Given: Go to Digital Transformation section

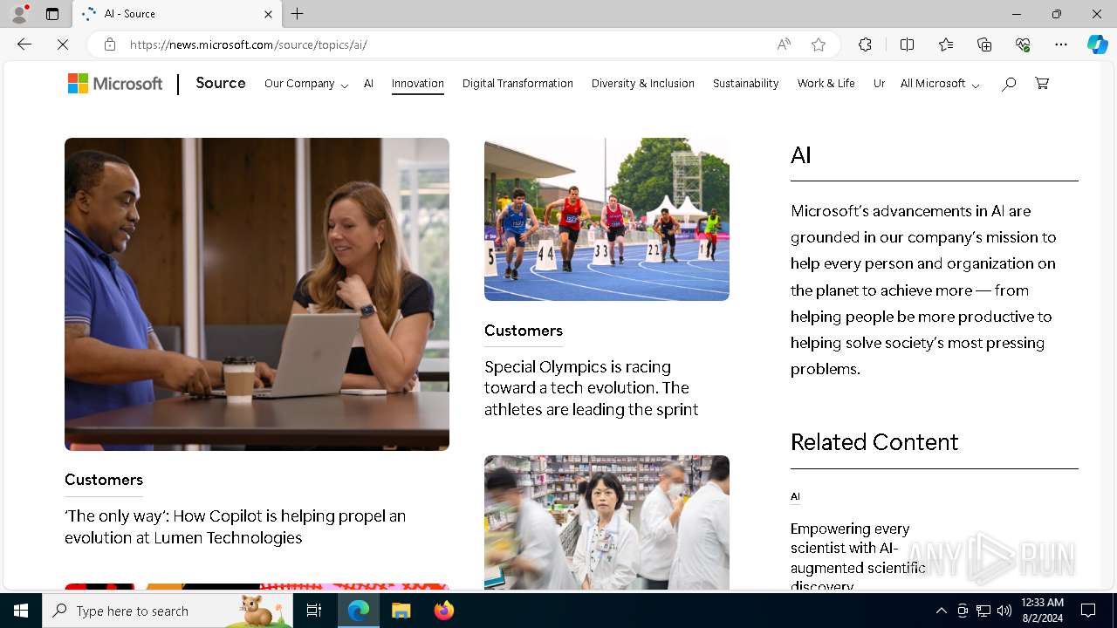Looking at the screenshot, I should [517, 84].
